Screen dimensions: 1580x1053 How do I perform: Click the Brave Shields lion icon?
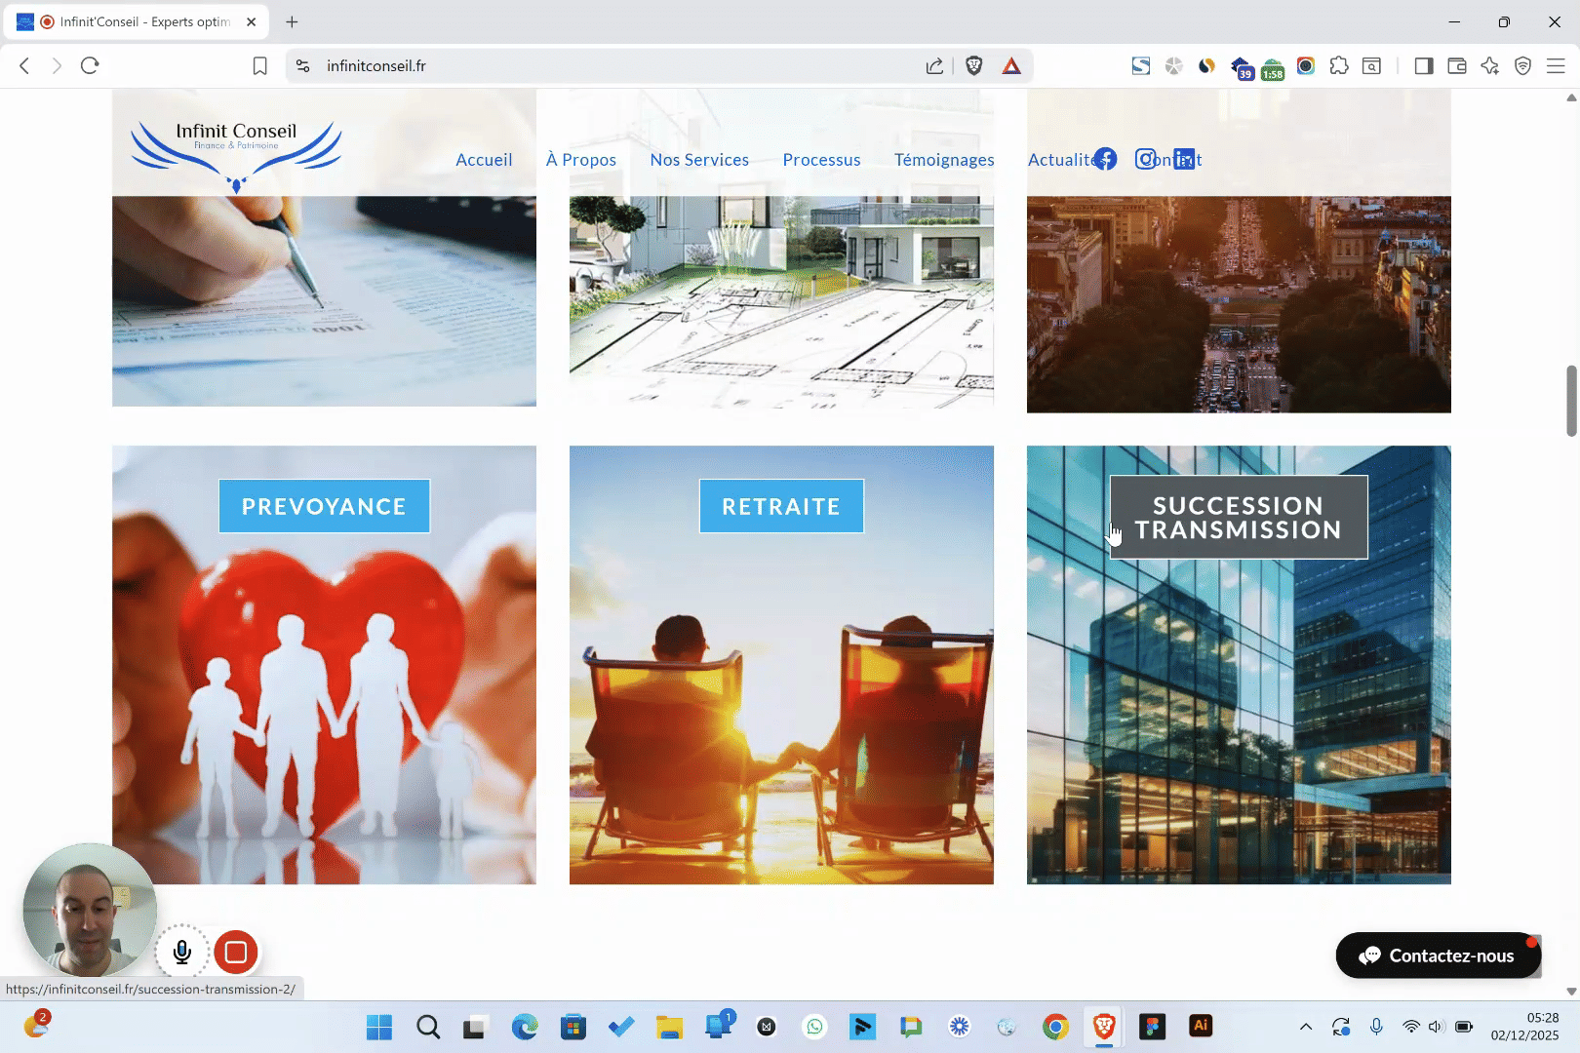[973, 65]
